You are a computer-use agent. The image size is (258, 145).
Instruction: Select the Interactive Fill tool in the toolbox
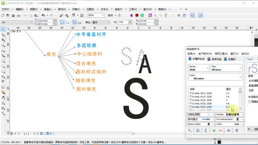pos(3,113)
